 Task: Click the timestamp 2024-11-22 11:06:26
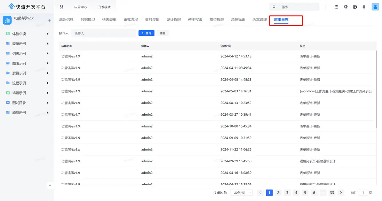[x=236, y=149]
